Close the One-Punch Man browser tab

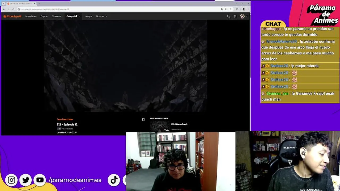[x=34, y=4]
